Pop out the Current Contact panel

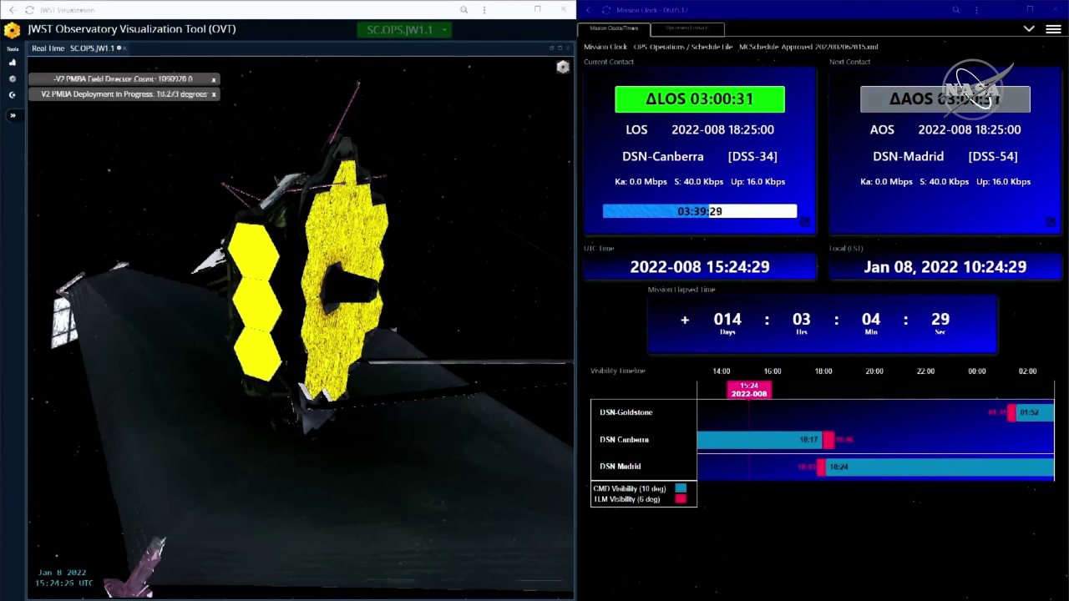click(804, 222)
